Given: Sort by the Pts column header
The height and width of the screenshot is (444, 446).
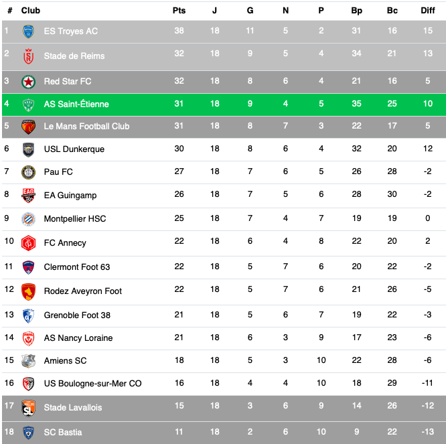Looking at the screenshot, I should pyautogui.click(x=179, y=11).
